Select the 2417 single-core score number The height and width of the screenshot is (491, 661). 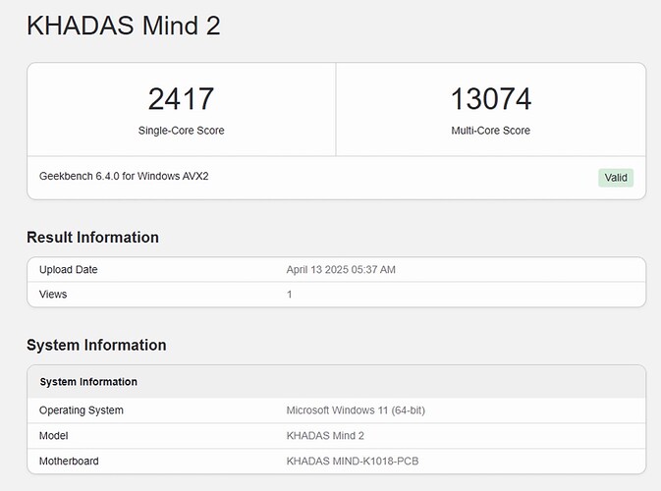[x=181, y=99]
